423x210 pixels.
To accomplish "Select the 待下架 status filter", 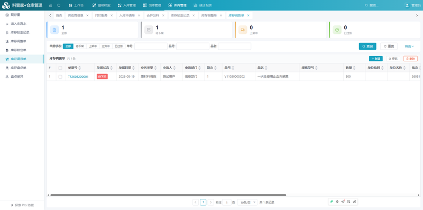I will coord(80,46).
